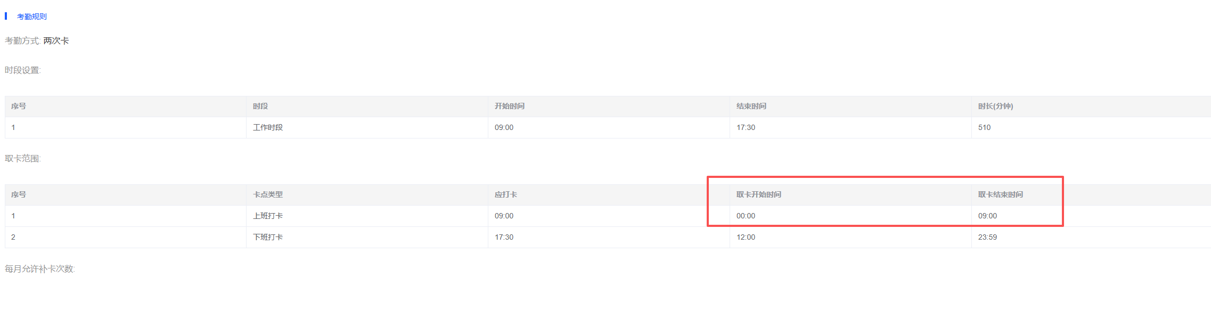This screenshot has height=310, width=1211.
Task: Select the 开始时间 column header
Action: pyautogui.click(x=509, y=107)
